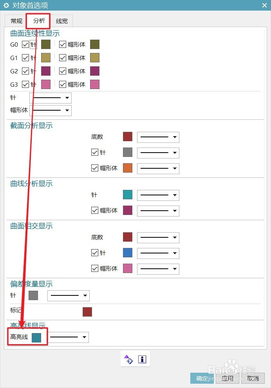Expand the 截面分析 底数 line style dropdown
The height and width of the screenshot is (388, 271).
click(x=158, y=137)
